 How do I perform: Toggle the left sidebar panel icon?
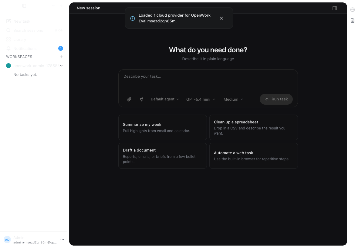[24, 6]
